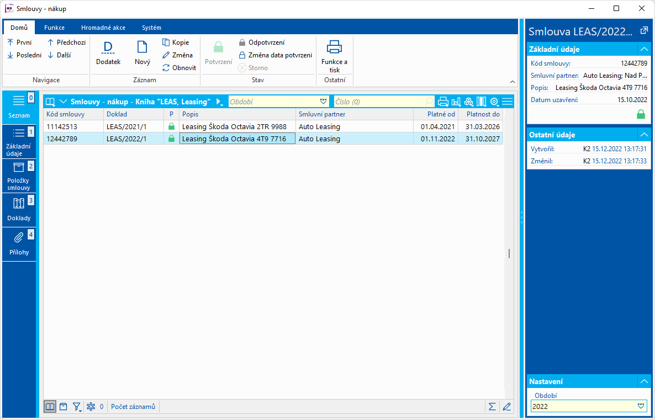Click the printer icon in list header
Screen dimensions: 655x420
tap(443, 102)
